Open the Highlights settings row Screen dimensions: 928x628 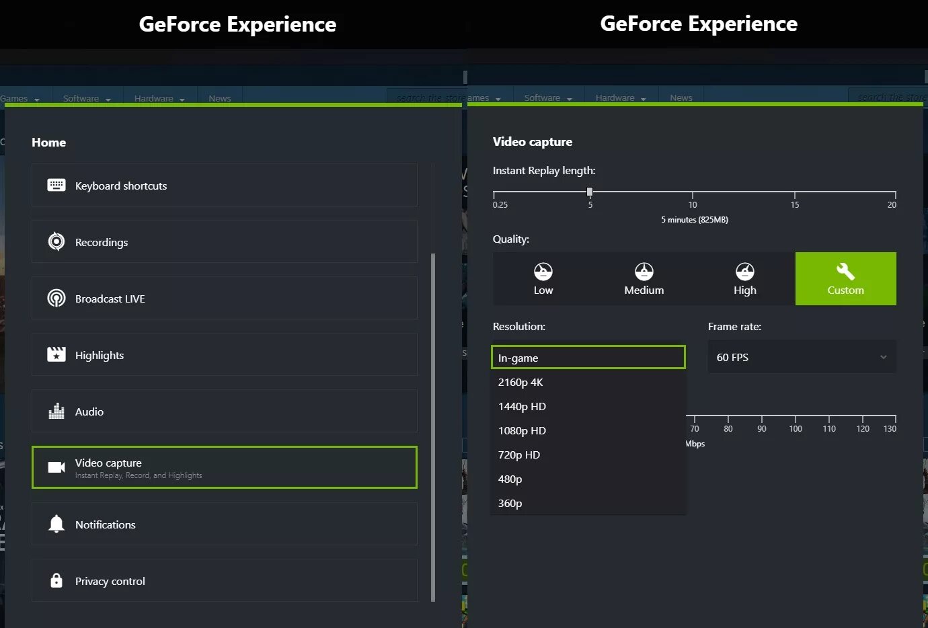(x=225, y=354)
